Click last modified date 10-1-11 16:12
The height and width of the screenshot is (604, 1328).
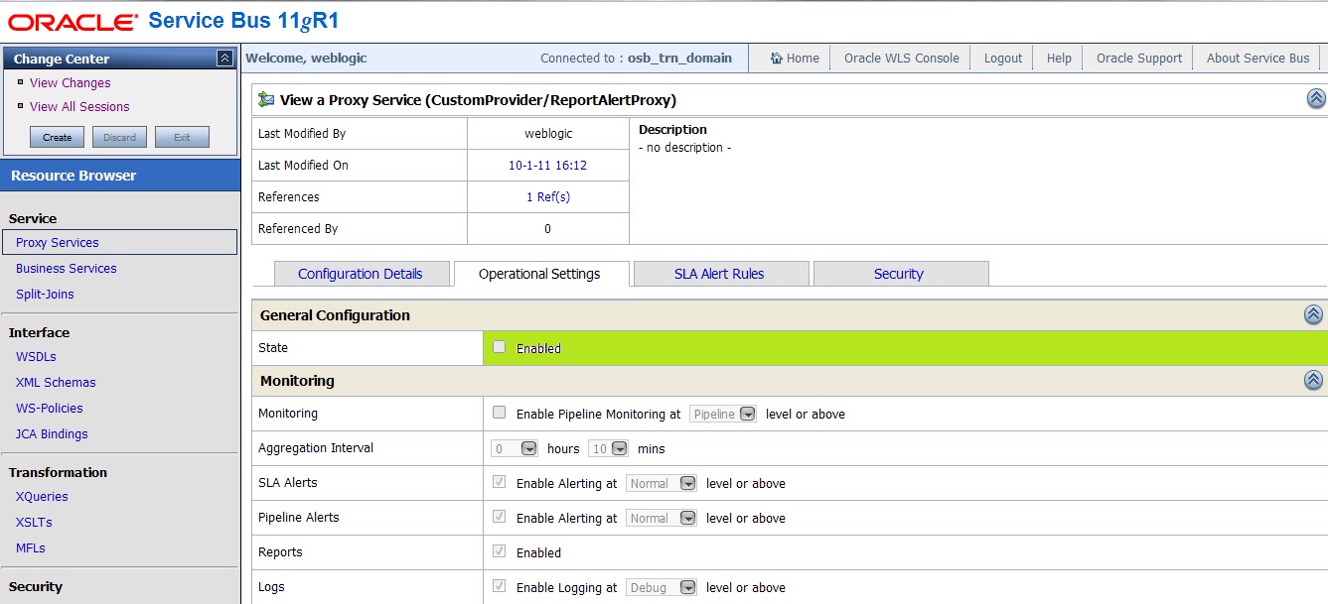coord(548,166)
